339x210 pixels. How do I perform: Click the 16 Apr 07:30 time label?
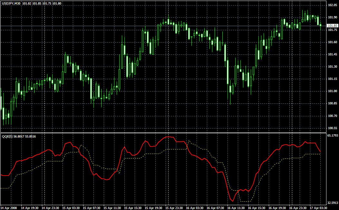click(215, 208)
